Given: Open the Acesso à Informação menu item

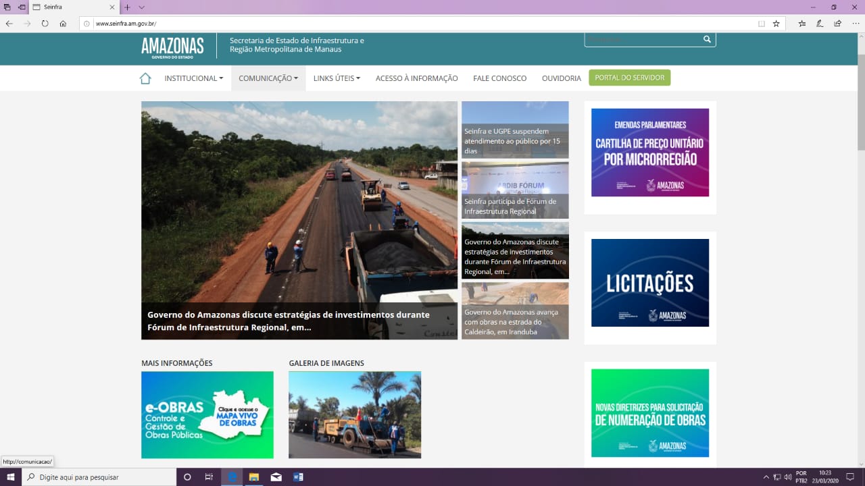Looking at the screenshot, I should point(417,78).
